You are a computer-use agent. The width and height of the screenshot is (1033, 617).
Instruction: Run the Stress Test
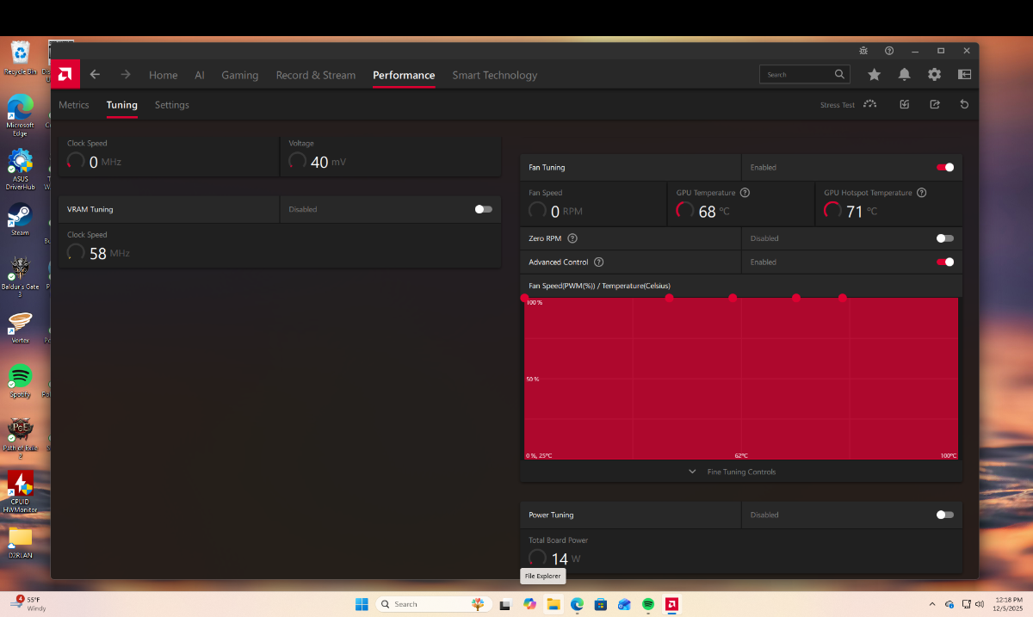[x=848, y=105]
